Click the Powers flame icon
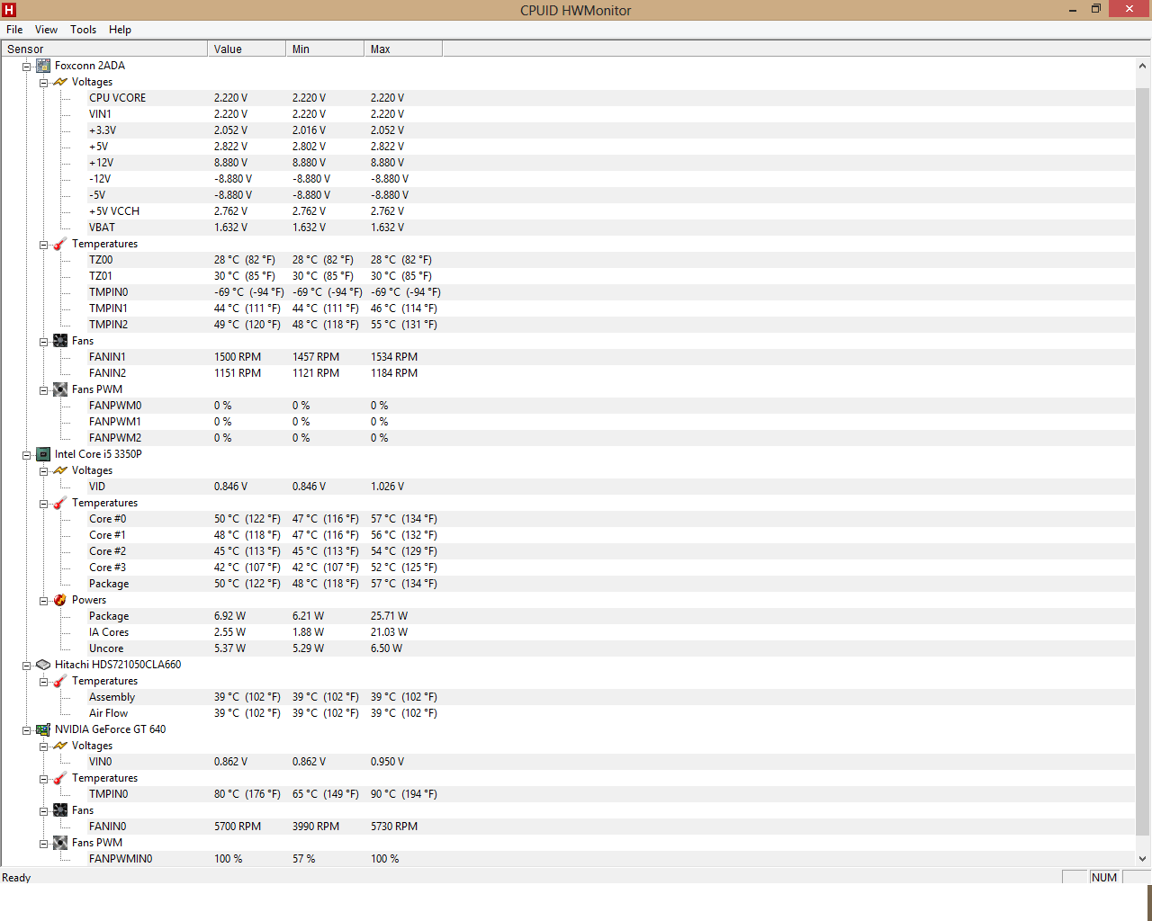1152x921 pixels. (60, 600)
